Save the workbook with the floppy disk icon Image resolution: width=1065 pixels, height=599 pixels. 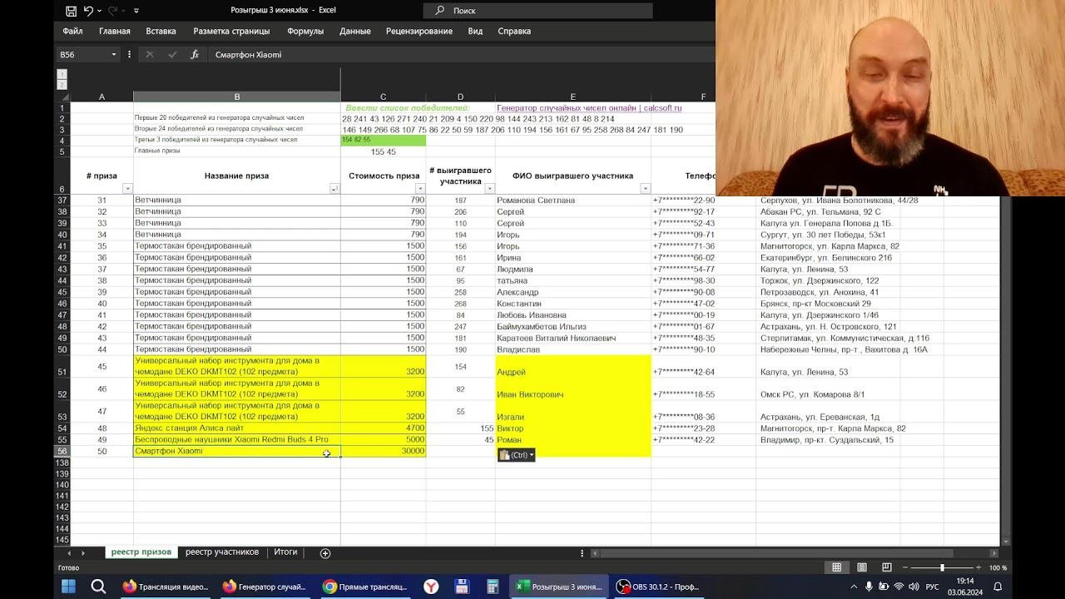tap(71, 11)
